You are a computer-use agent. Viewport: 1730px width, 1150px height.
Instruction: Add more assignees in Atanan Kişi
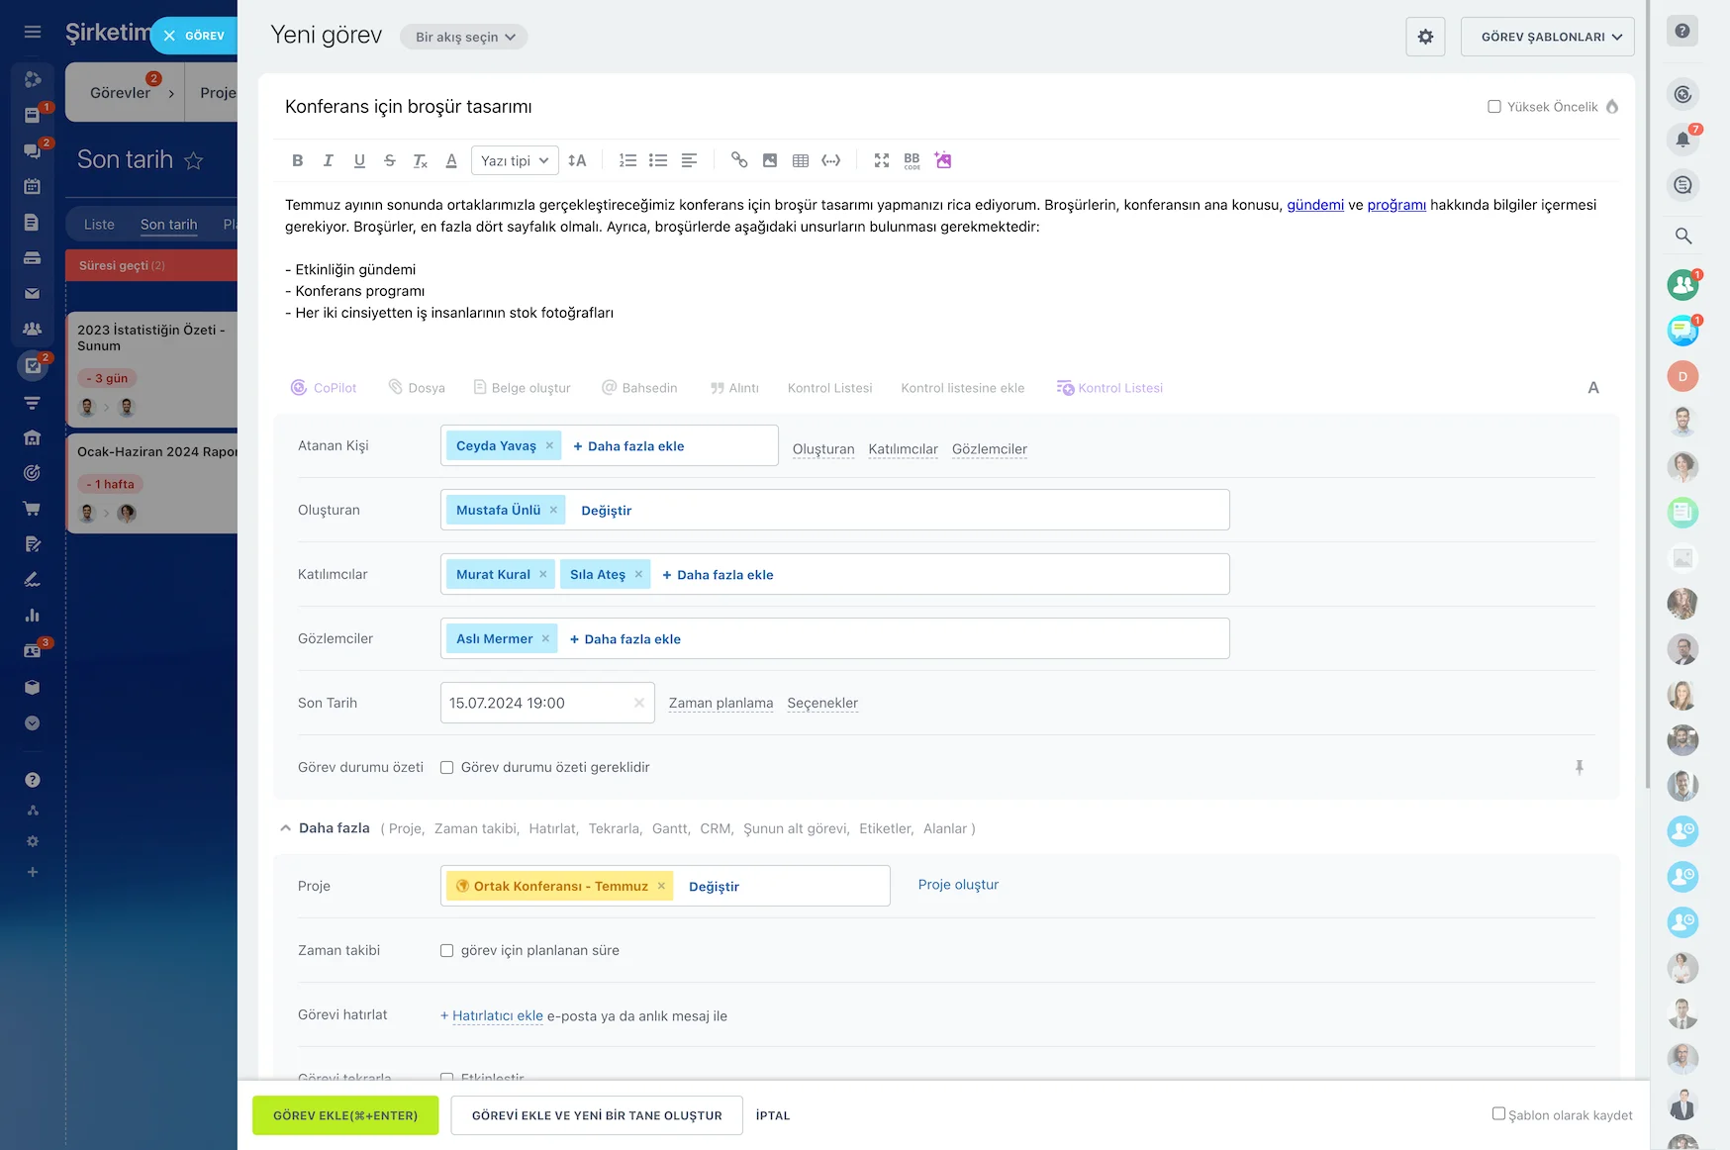coord(629,446)
